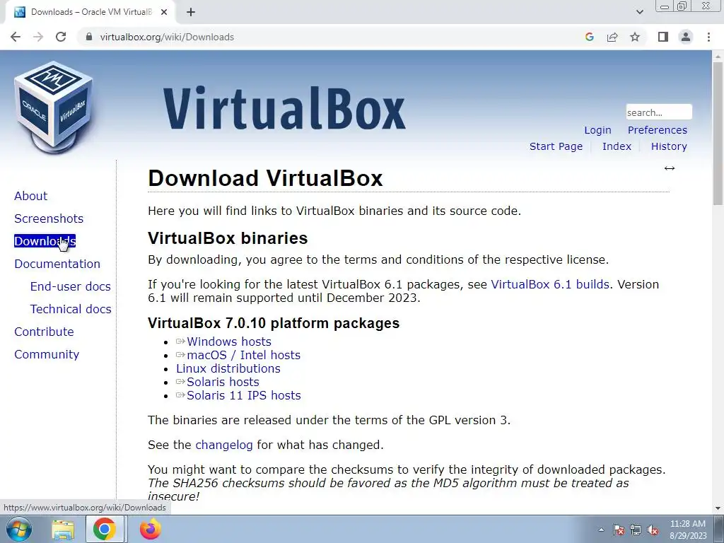Open Contribute in the sidebar
The width and height of the screenshot is (724, 543).
(44, 332)
